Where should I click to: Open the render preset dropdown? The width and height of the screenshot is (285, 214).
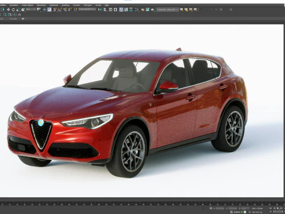tap(167, 10)
